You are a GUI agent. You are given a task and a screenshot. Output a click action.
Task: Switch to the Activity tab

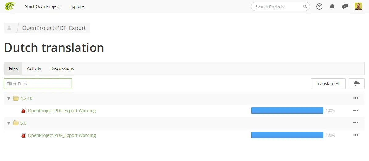click(x=34, y=68)
